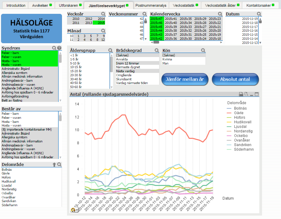This screenshot has height=219, width=281.
Task: Print the Antal chart
Action: 241,94
